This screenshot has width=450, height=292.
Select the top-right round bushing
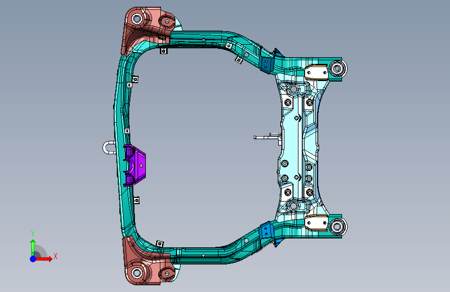point(337,69)
